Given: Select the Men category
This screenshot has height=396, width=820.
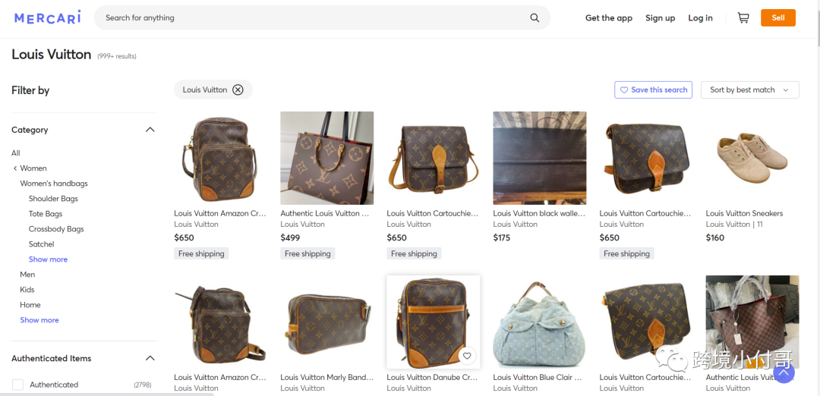Looking at the screenshot, I should click(x=28, y=275).
